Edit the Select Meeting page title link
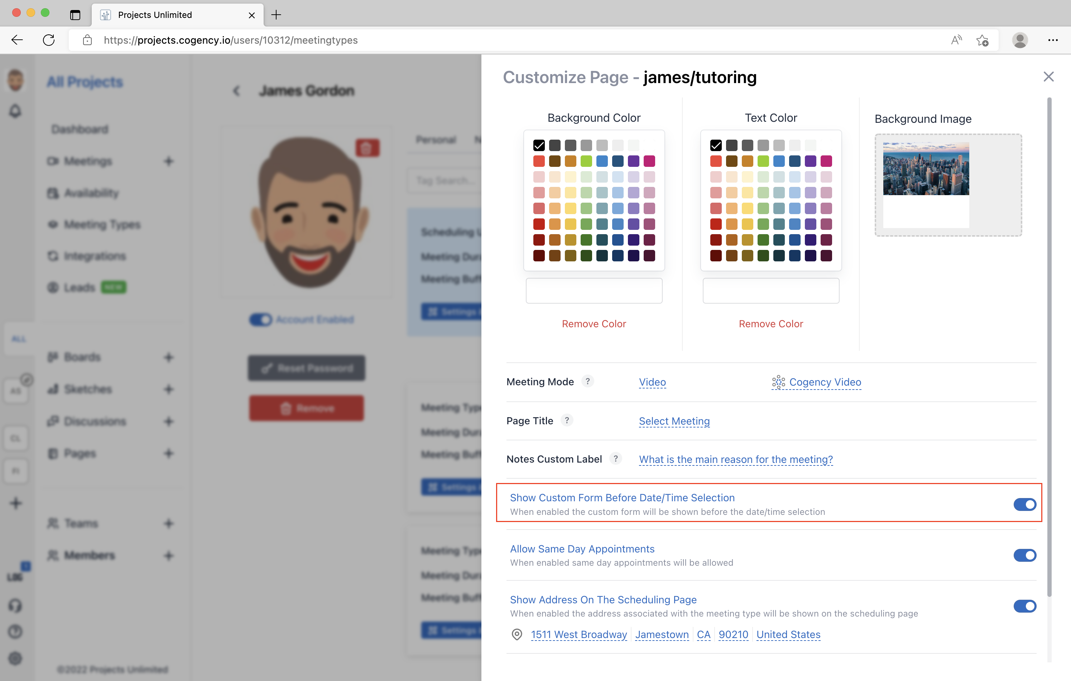The image size is (1071, 681). point(674,421)
